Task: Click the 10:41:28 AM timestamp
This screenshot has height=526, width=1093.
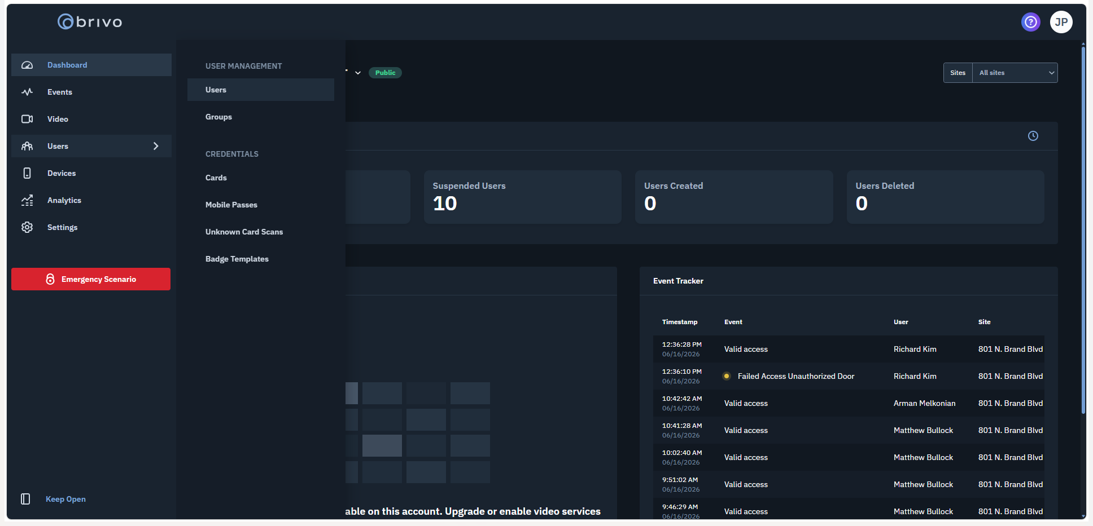Action: point(682,426)
